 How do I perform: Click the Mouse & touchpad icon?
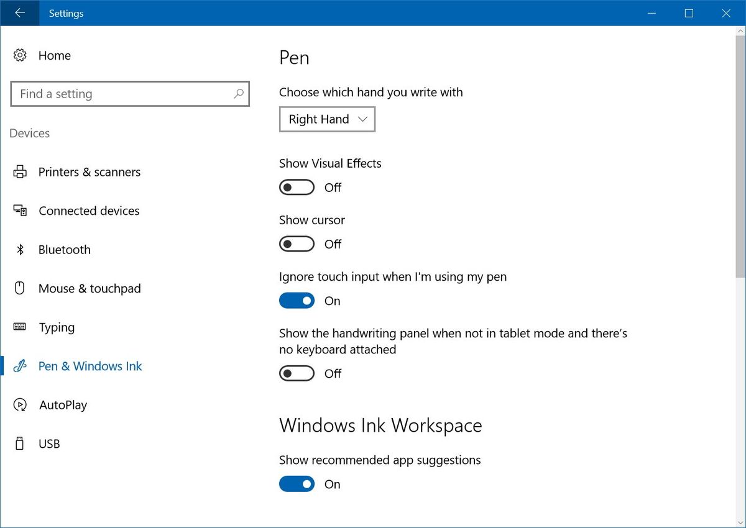tap(19, 288)
